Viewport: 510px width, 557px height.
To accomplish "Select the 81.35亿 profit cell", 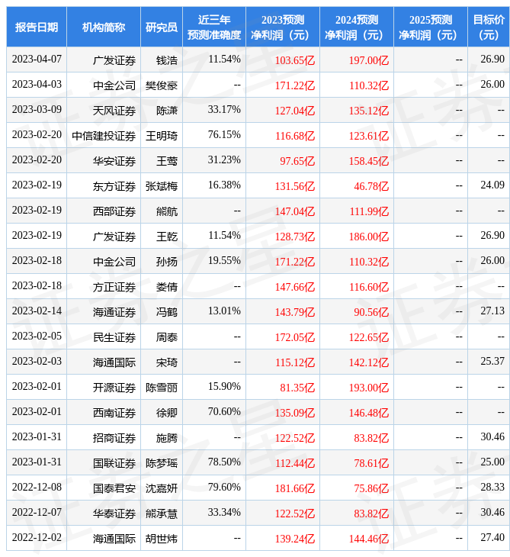I will tap(297, 388).
